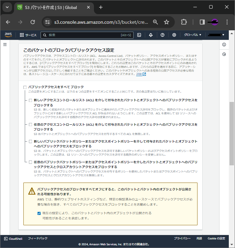Screen dimensions: 235x248
Task: Check the 新しいパブリックバケットポリシー block checkbox
Action: (31, 142)
